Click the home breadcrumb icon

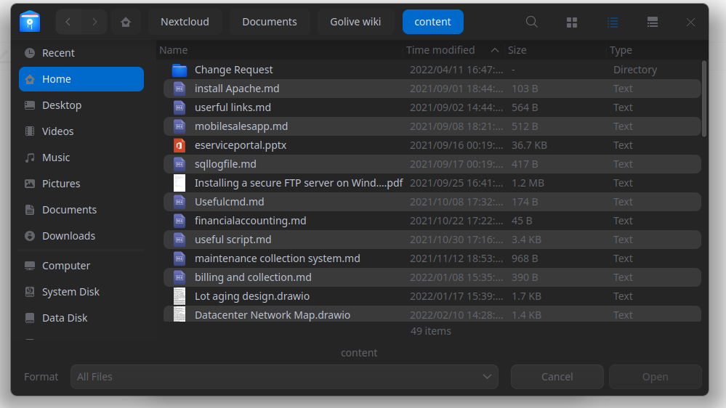click(x=126, y=22)
